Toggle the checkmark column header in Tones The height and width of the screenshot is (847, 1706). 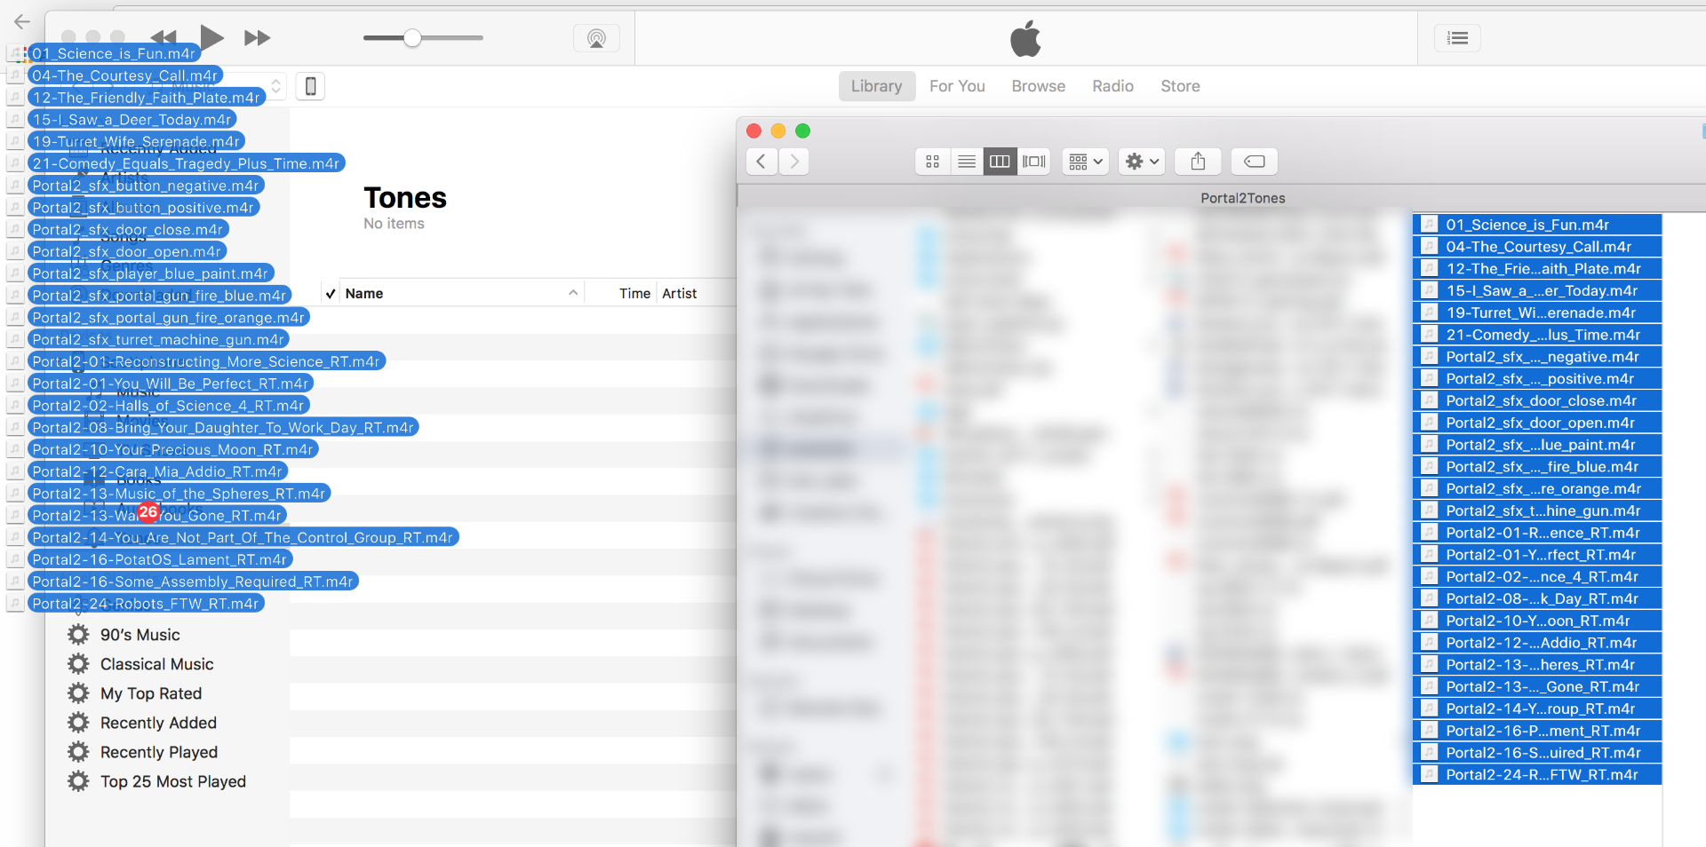pos(330,294)
